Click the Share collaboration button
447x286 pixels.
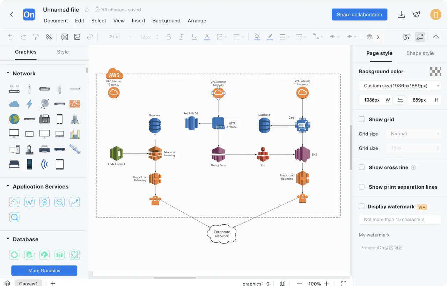[359, 15]
